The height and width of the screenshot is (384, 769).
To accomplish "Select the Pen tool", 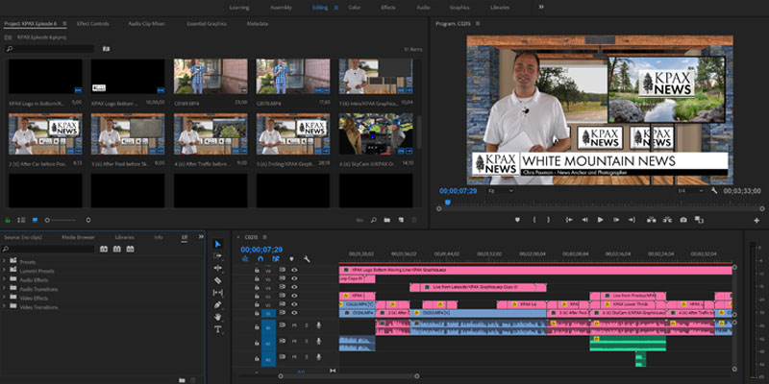I will (218, 304).
